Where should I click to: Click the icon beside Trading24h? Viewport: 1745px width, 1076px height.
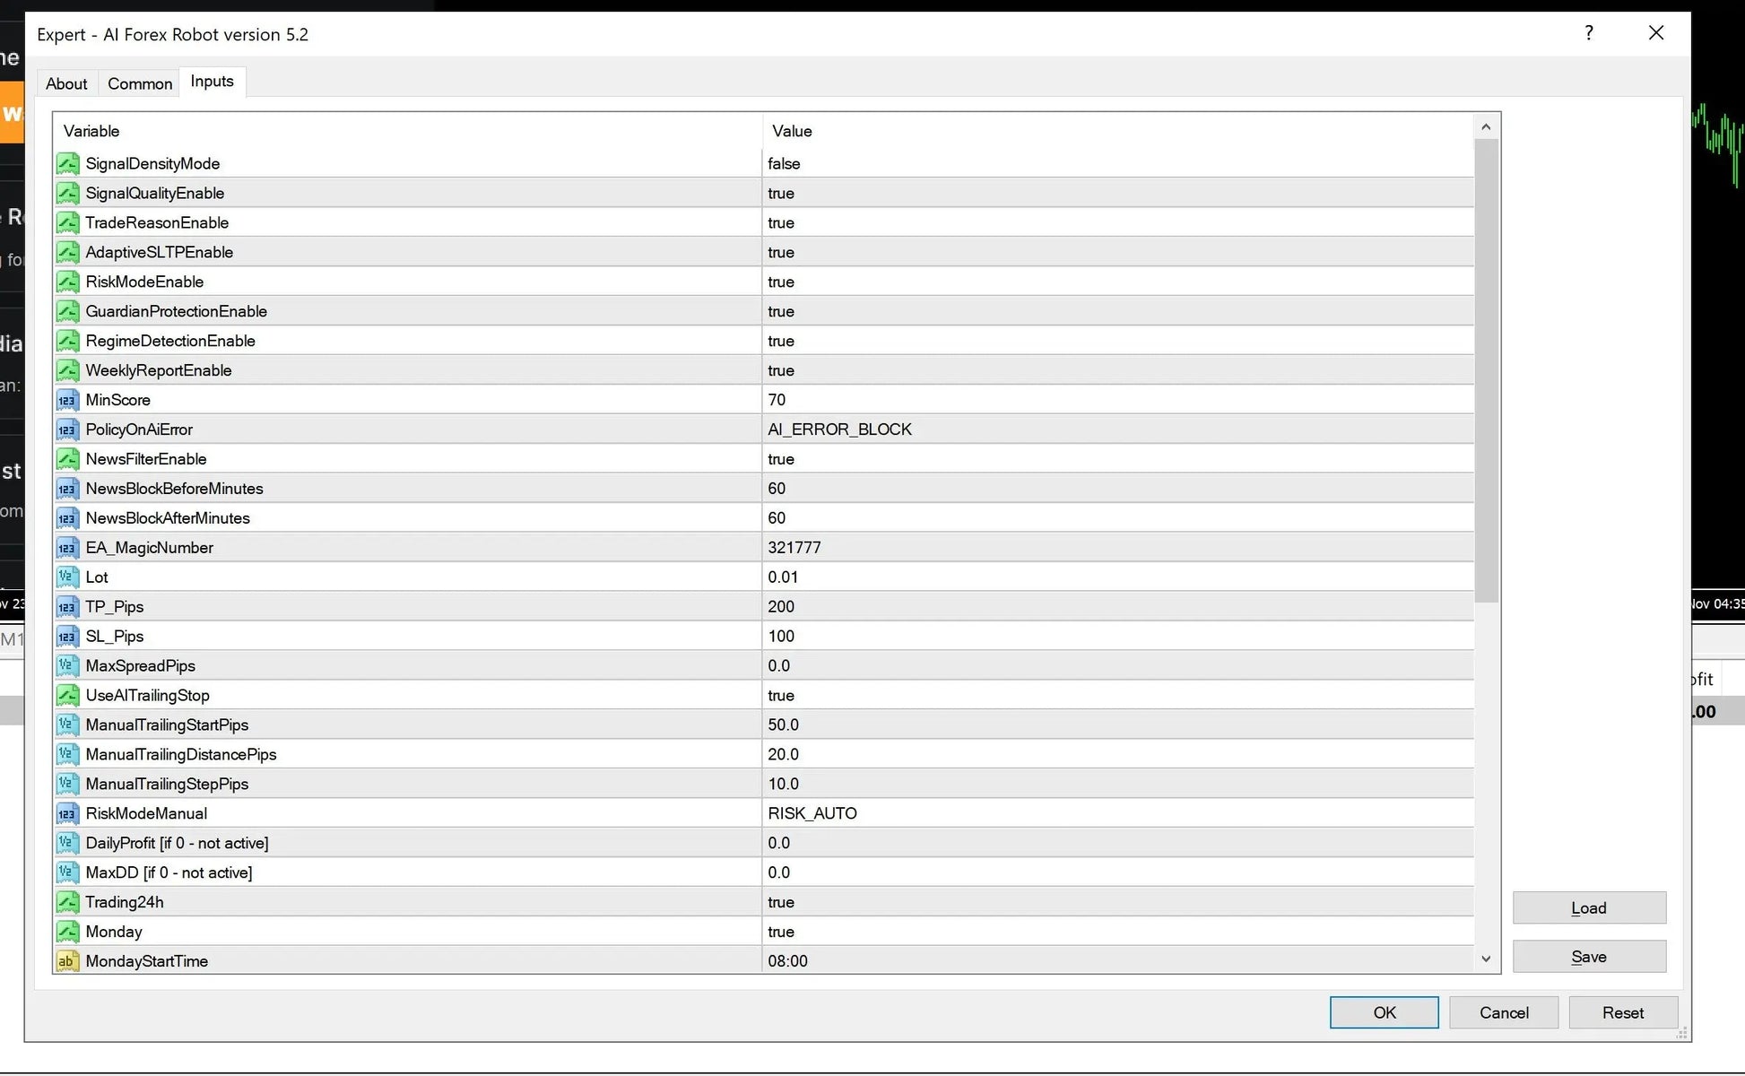67,902
